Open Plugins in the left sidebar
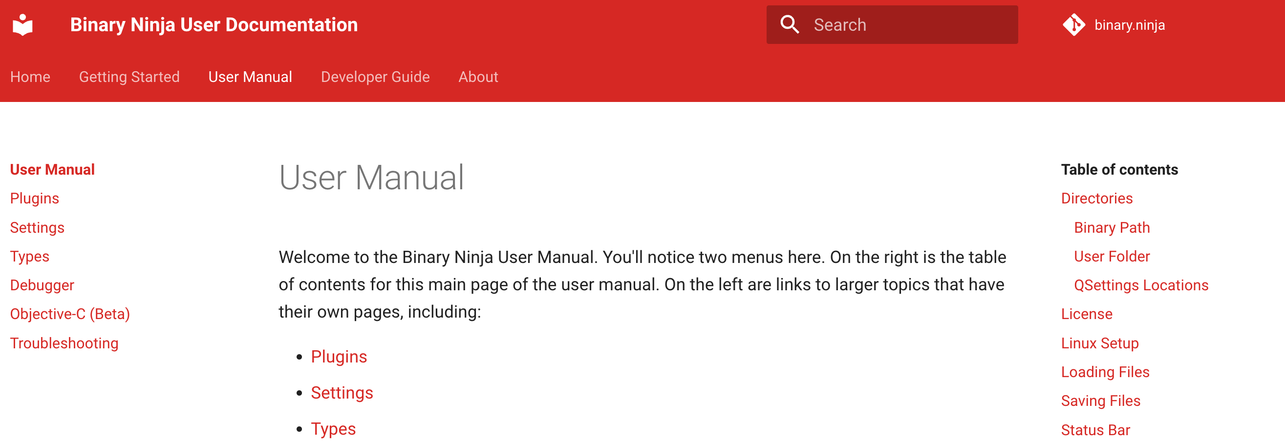1285x442 pixels. 34,199
